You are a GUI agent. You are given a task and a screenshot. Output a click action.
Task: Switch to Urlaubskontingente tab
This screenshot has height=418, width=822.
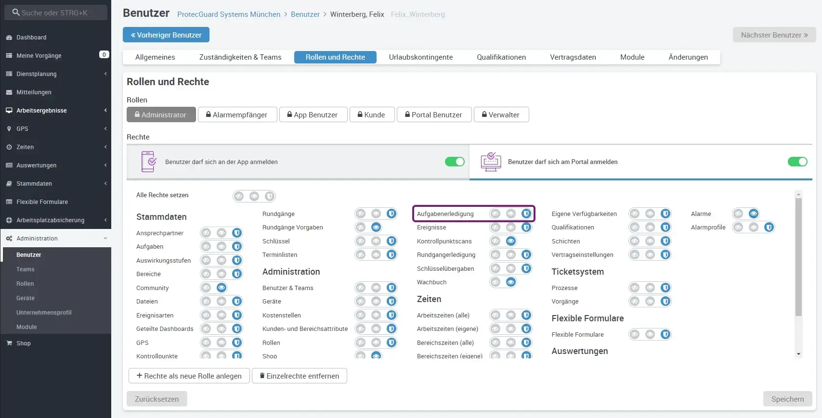(x=421, y=57)
